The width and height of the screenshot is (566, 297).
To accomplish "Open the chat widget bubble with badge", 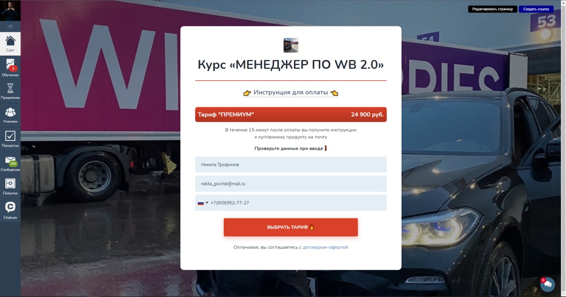I will click(x=547, y=284).
